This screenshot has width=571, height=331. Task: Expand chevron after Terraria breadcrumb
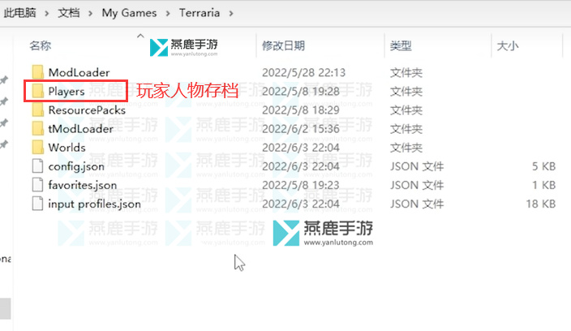point(231,14)
